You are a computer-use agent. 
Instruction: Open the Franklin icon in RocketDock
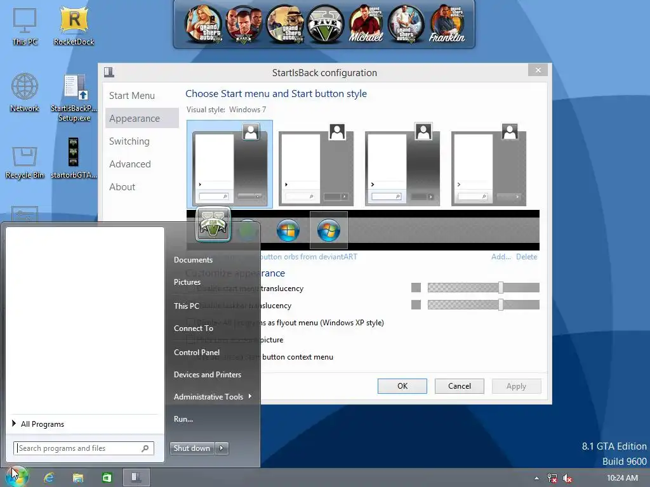click(447, 24)
